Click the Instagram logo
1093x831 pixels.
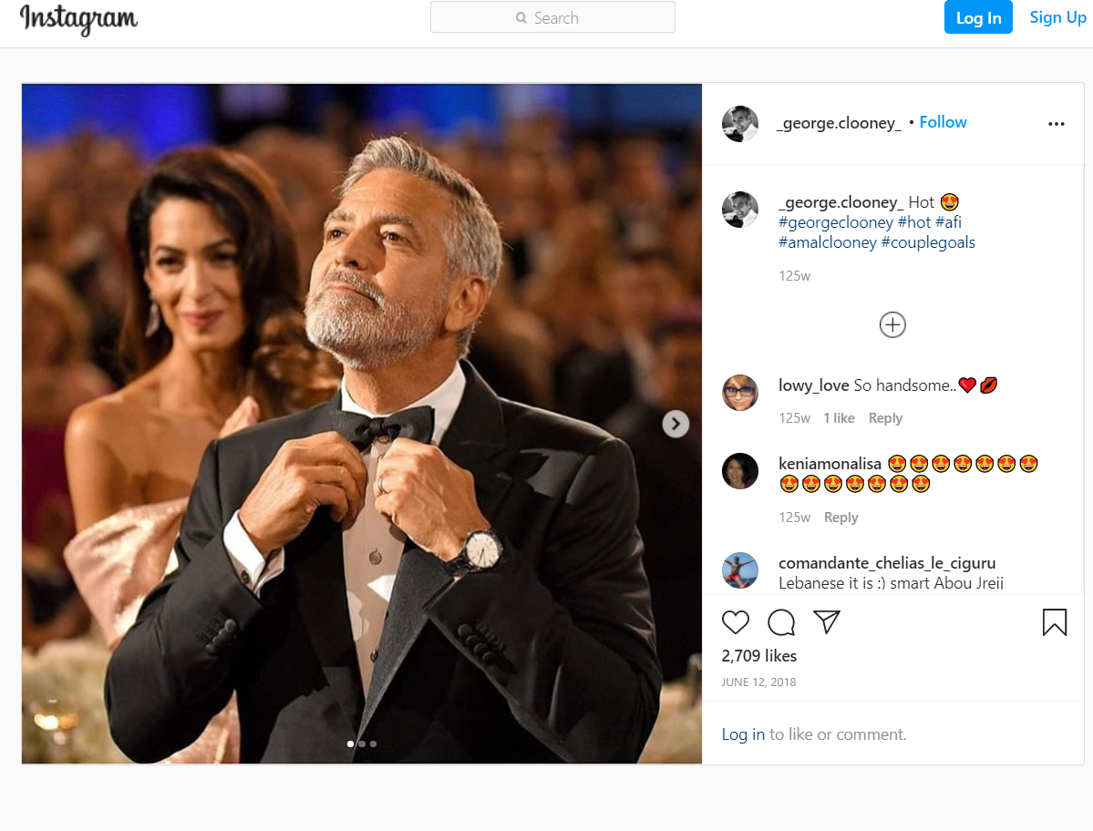click(x=79, y=19)
